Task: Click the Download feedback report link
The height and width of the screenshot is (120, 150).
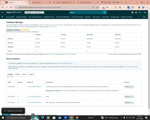Action: [x=64, y=63]
